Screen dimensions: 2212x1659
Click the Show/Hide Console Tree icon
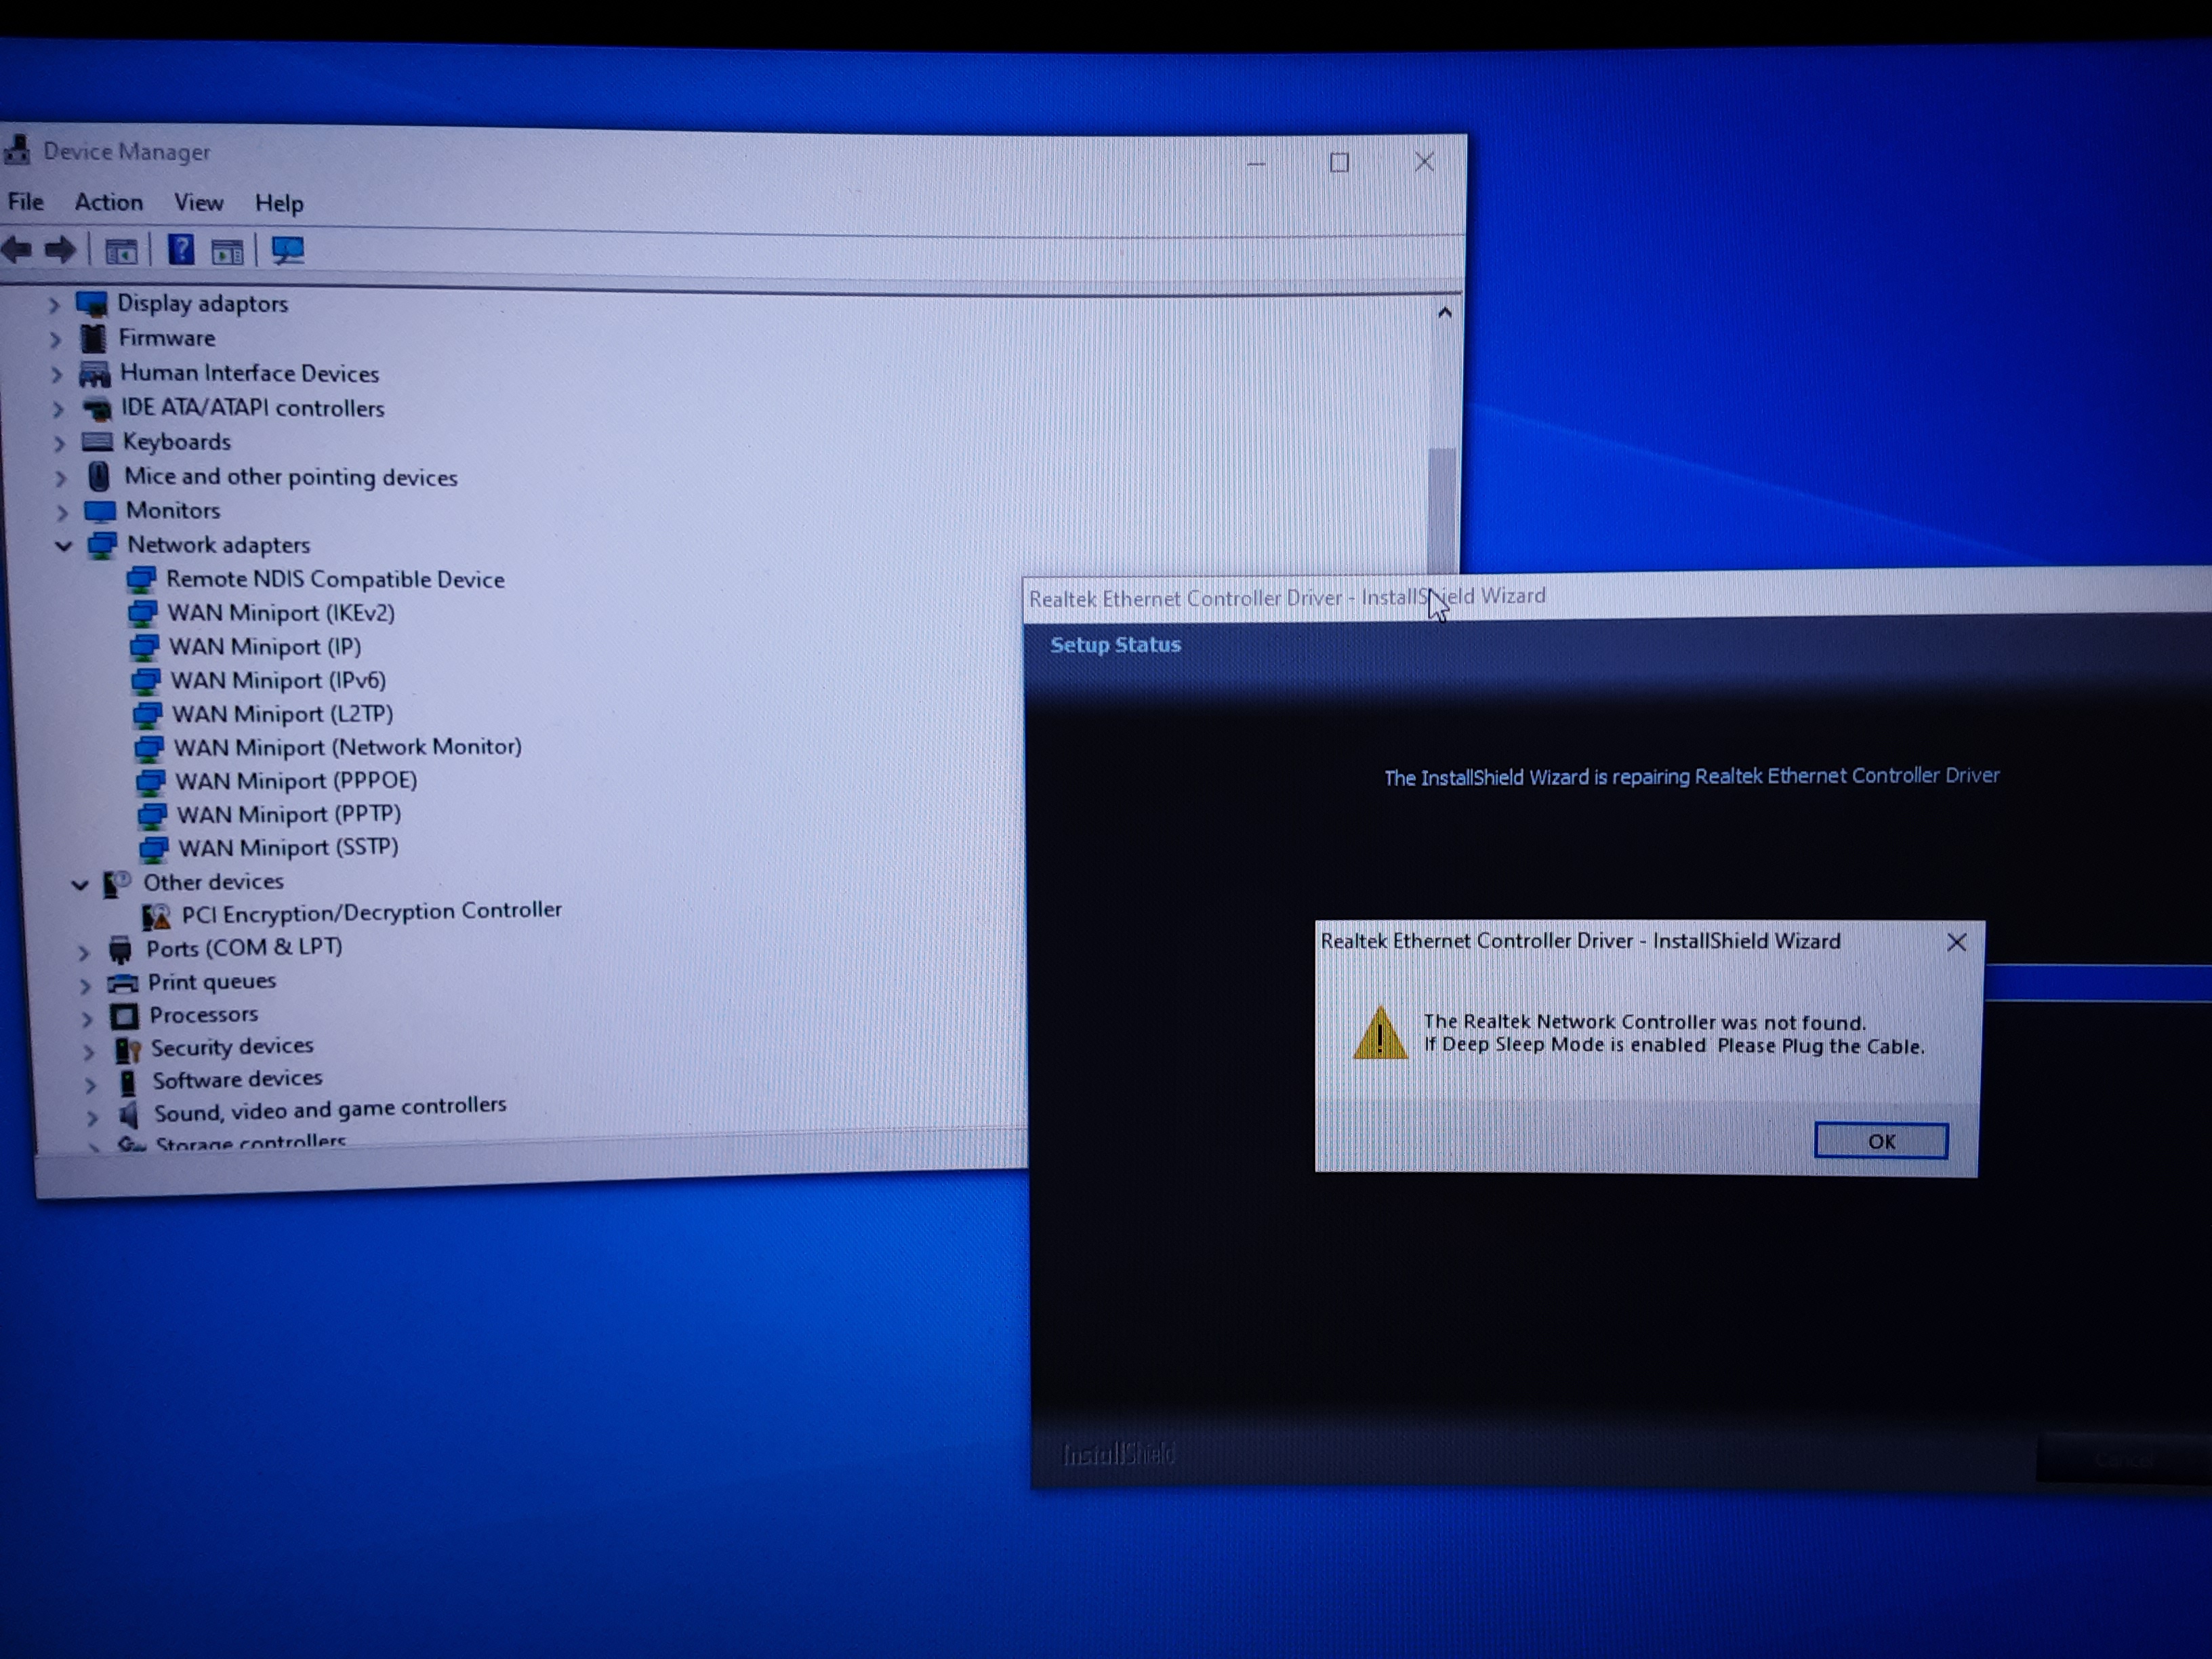point(121,251)
